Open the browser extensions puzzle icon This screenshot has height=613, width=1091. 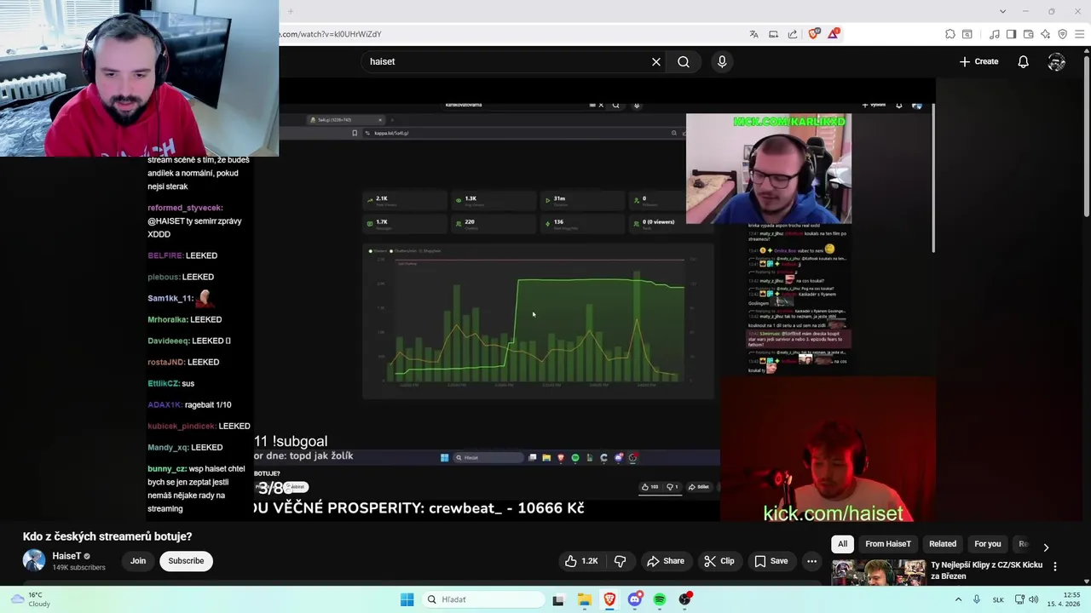950,34
